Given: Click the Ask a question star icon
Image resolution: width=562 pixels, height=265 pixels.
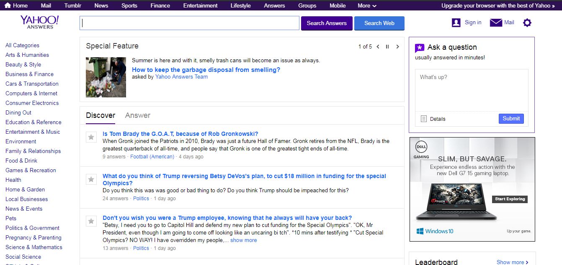Looking at the screenshot, I should pyautogui.click(x=420, y=48).
